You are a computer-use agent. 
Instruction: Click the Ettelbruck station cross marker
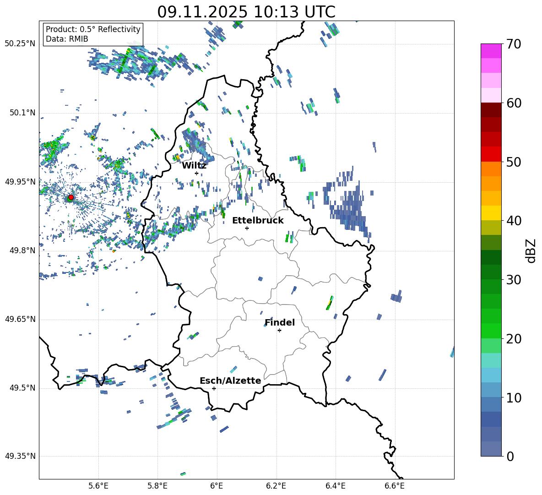(x=247, y=228)
